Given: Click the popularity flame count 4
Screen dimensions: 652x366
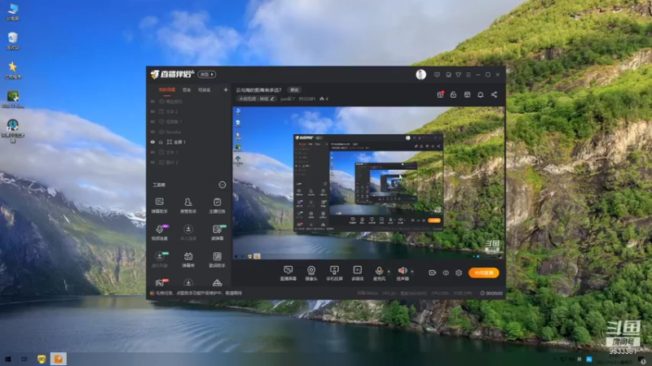Looking at the screenshot, I should click(324, 98).
